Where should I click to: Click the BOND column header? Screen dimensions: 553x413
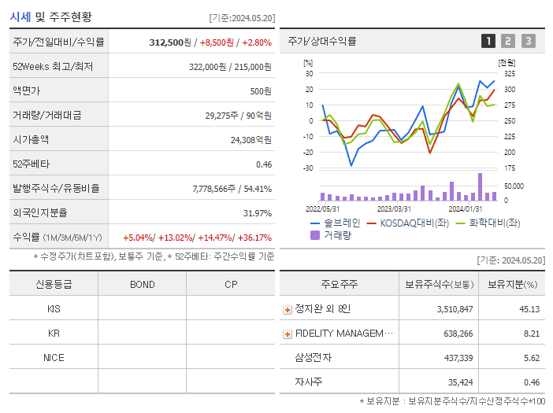[x=142, y=284]
